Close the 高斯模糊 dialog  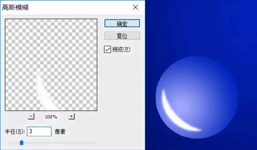136,7
